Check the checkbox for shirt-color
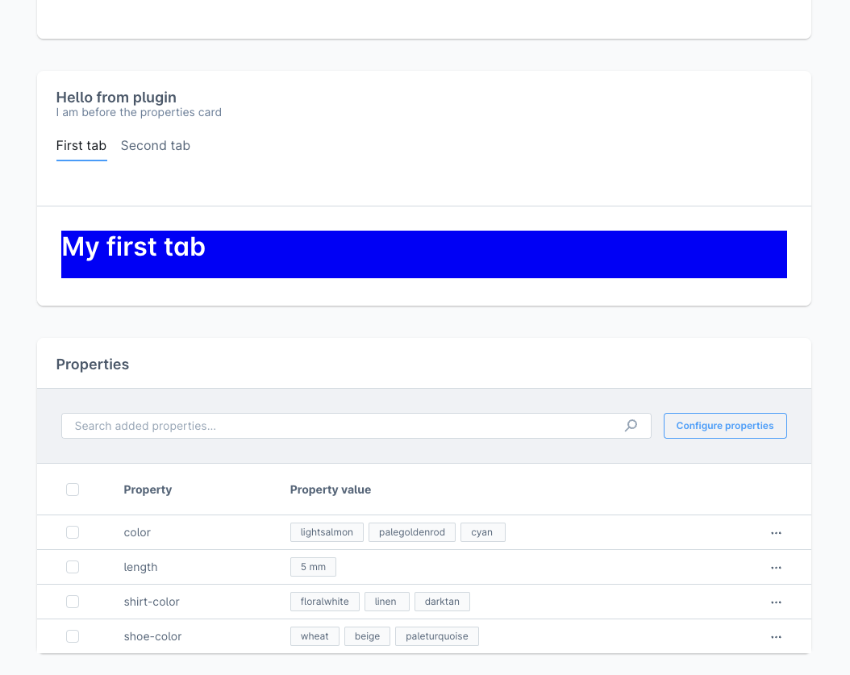The image size is (850, 675). click(x=73, y=602)
